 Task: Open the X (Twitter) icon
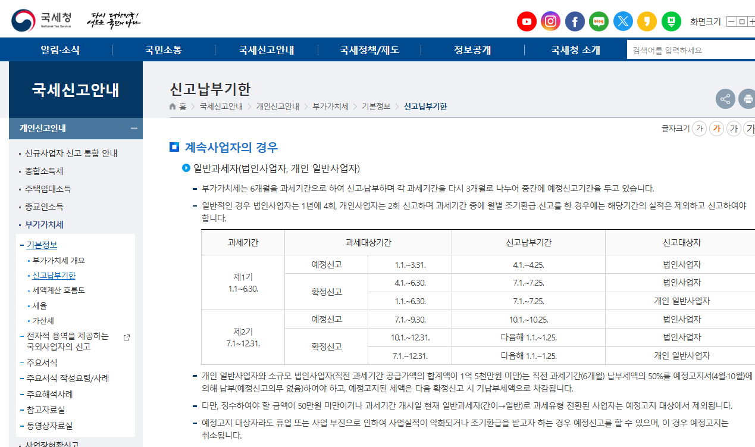pyautogui.click(x=623, y=21)
